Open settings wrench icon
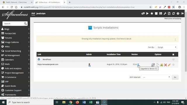 point(165,13)
